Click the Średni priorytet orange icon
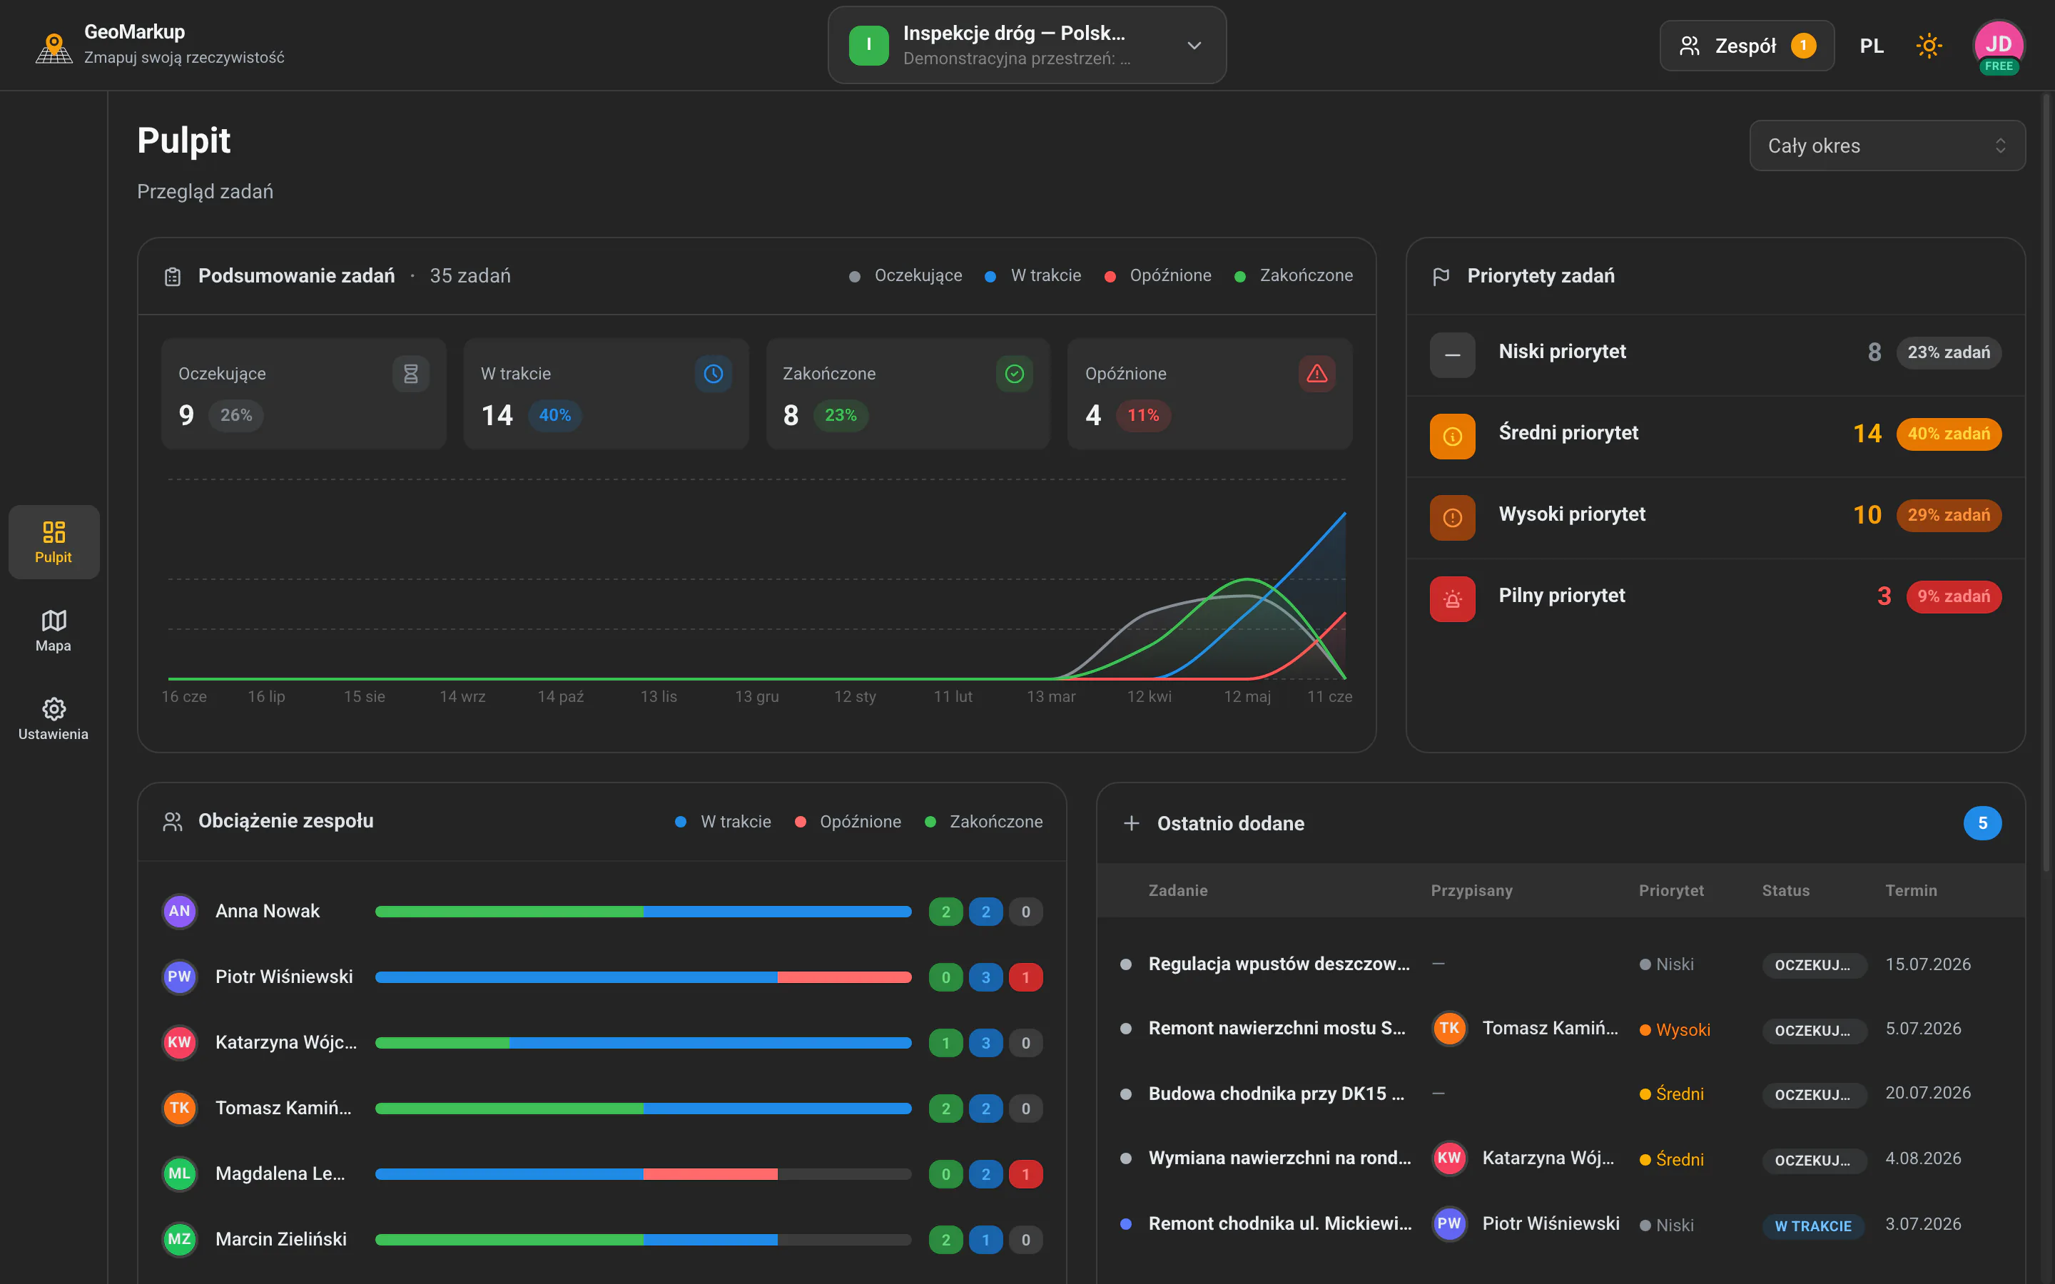 [1452, 437]
